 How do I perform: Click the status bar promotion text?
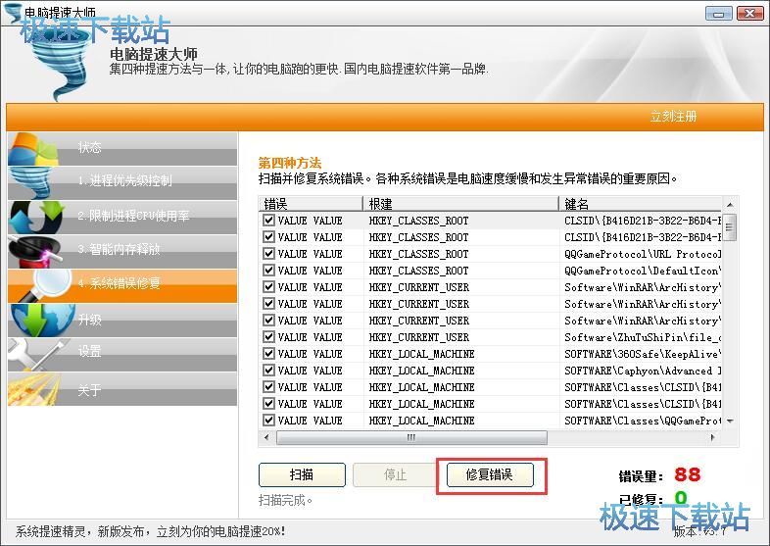[150, 531]
